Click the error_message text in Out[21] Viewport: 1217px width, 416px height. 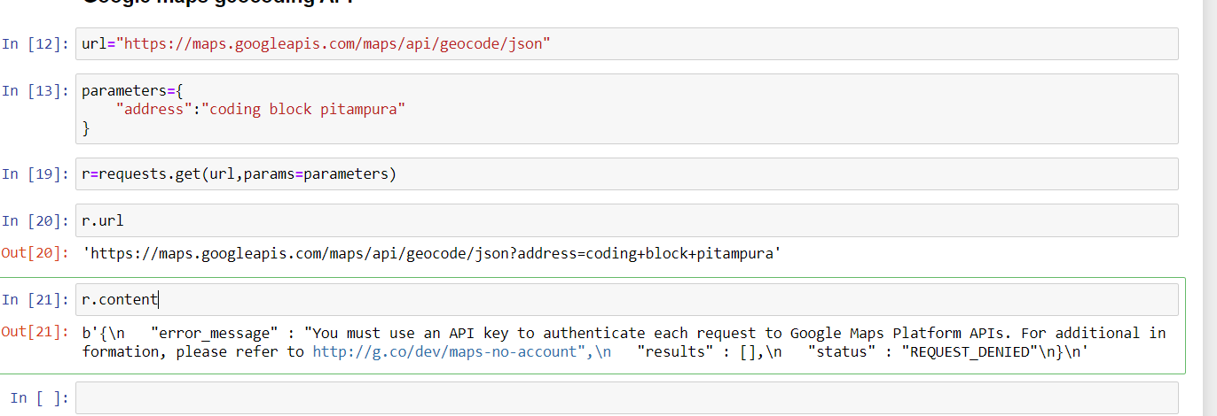coord(211,333)
